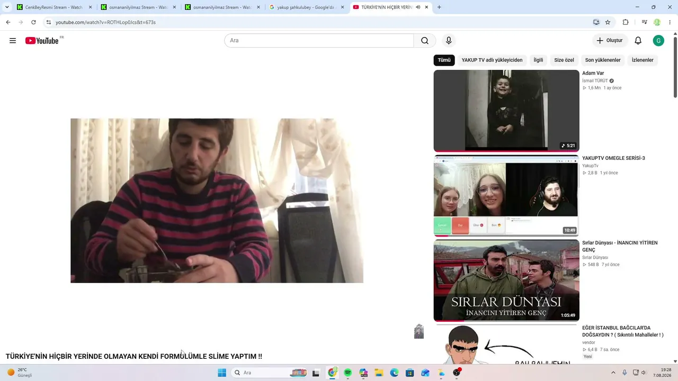The image size is (678, 381).
Task: Open the Adam Var video thumbnail
Action: pos(506,111)
